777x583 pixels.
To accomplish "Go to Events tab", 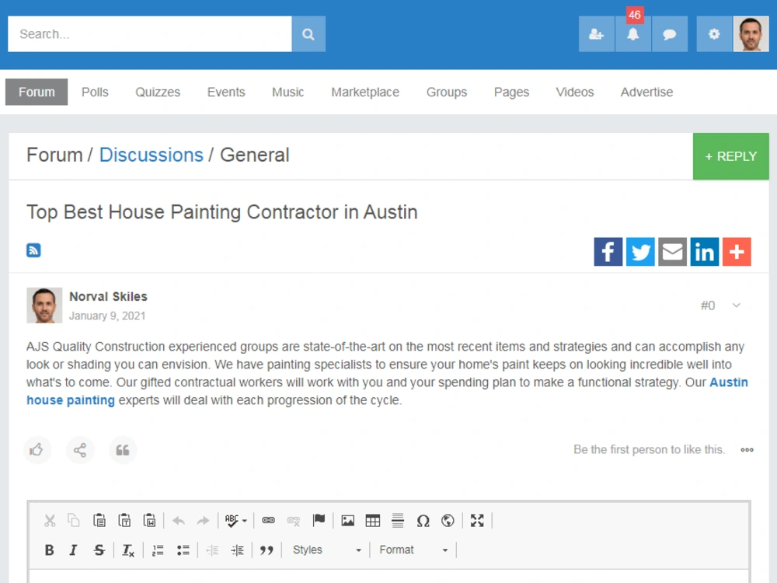I will tap(226, 93).
